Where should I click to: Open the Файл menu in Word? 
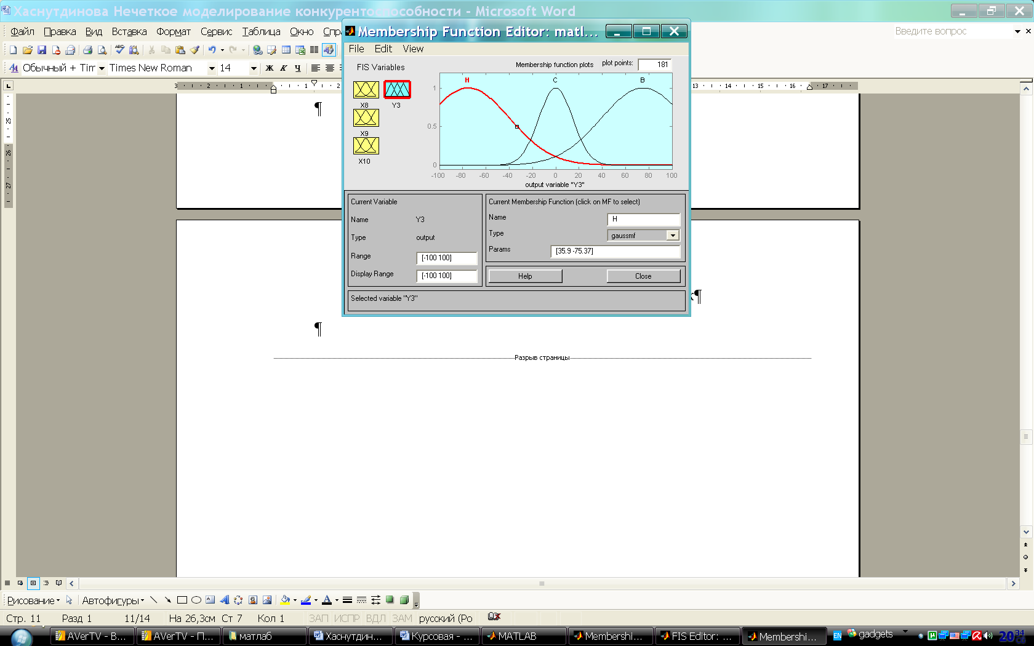point(22,31)
